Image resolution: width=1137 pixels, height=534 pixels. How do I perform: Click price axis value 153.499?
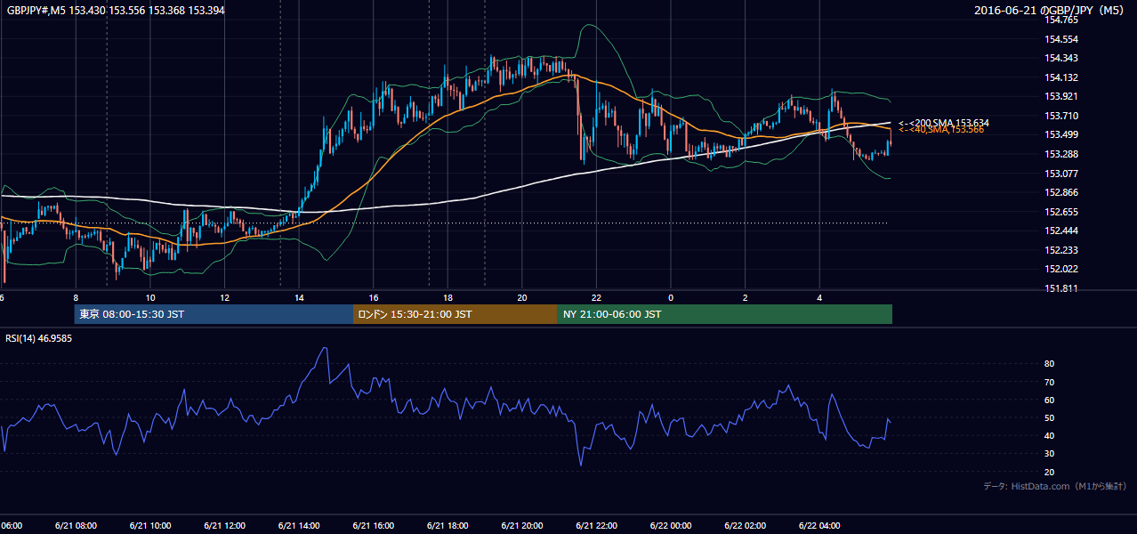pos(1062,134)
